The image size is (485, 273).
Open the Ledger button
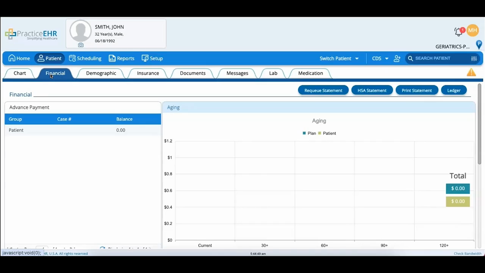click(x=454, y=90)
